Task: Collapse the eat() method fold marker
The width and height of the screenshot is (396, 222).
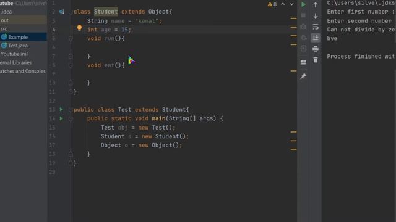Action: click(x=71, y=65)
